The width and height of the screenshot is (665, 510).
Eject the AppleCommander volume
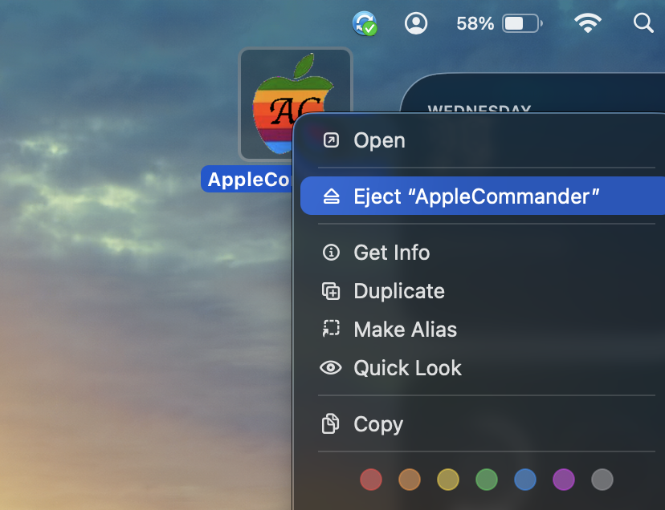pyautogui.click(x=482, y=196)
